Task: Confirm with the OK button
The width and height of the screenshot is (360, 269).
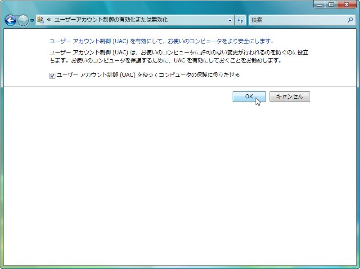Action: pyautogui.click(x=249, y=97)
